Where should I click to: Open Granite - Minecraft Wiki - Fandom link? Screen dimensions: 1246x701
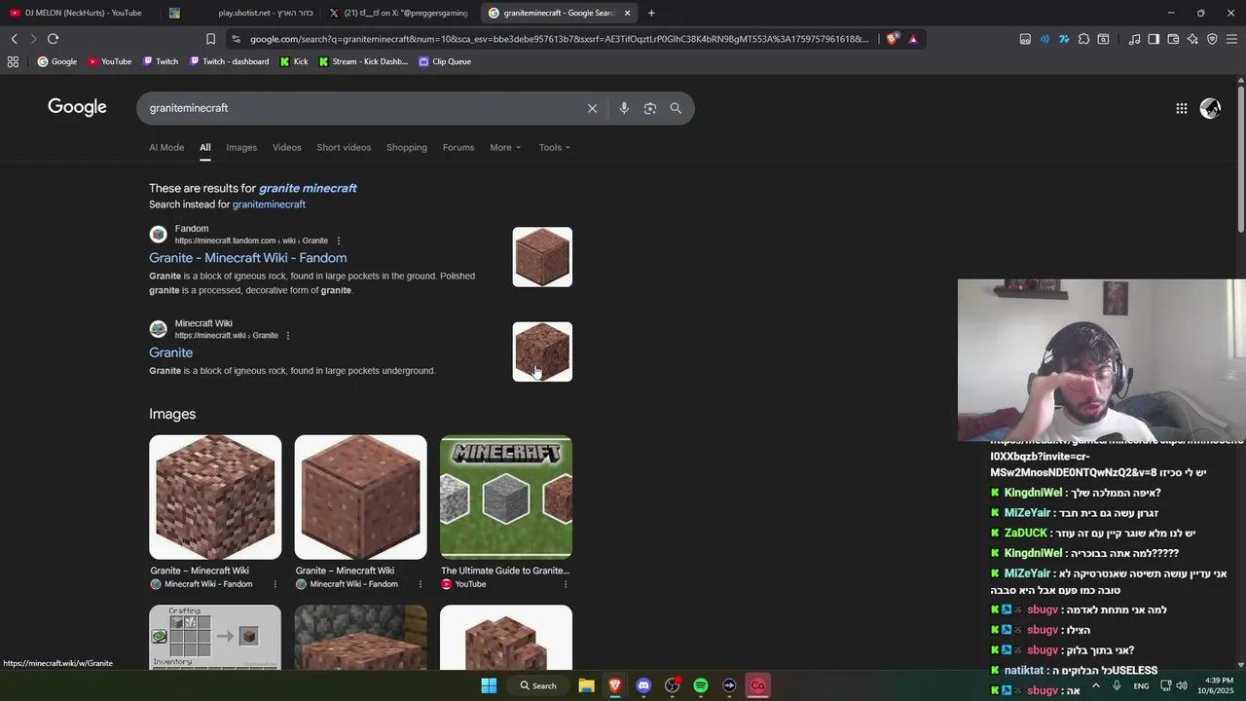pos(247,258)
